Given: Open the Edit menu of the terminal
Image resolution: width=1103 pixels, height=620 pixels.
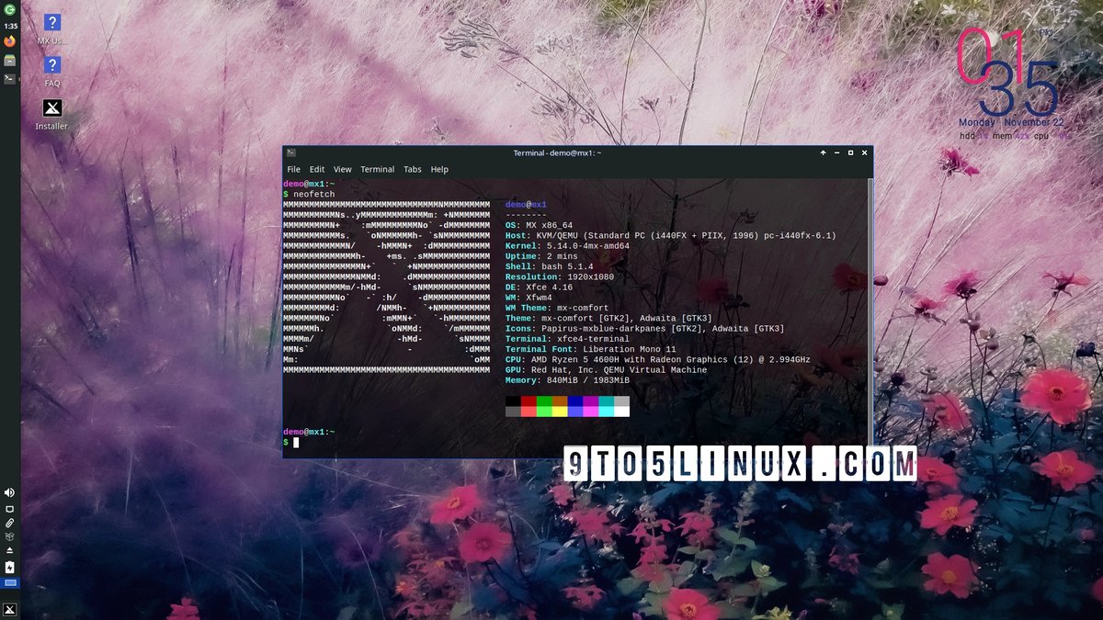Looking at the screenshot, I should point(316,169).
